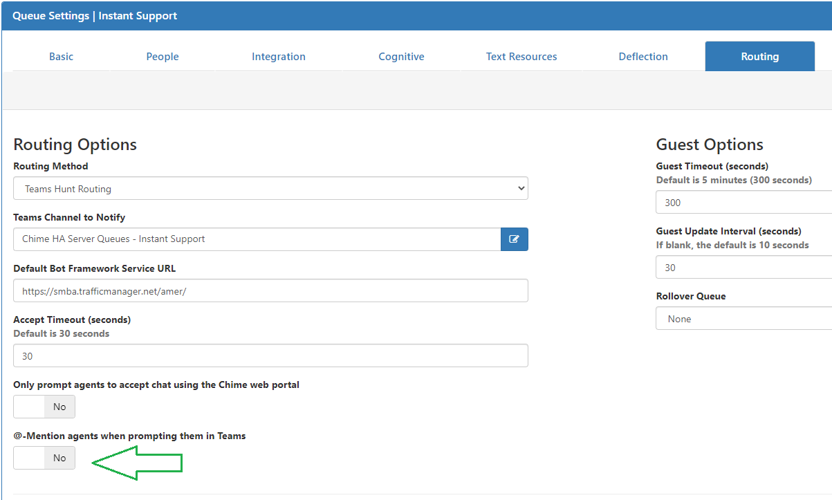832x500 pixels.
Task: Click the Accept Timeout seconds field
Action: [x=270, y=355]
